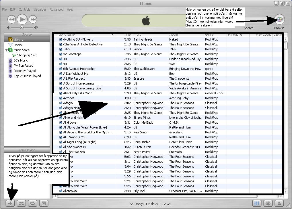
Task: Collapse Music Store disclosure triangle
Action: [7, 50]
